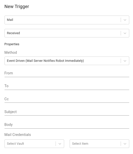The image size is (133, 154).
Task: Open the Received event dropdown
Action: 67,33
